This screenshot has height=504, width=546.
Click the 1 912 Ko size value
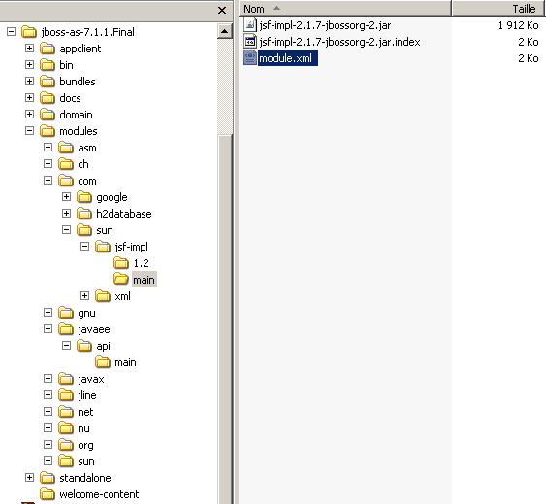[518, 25]
